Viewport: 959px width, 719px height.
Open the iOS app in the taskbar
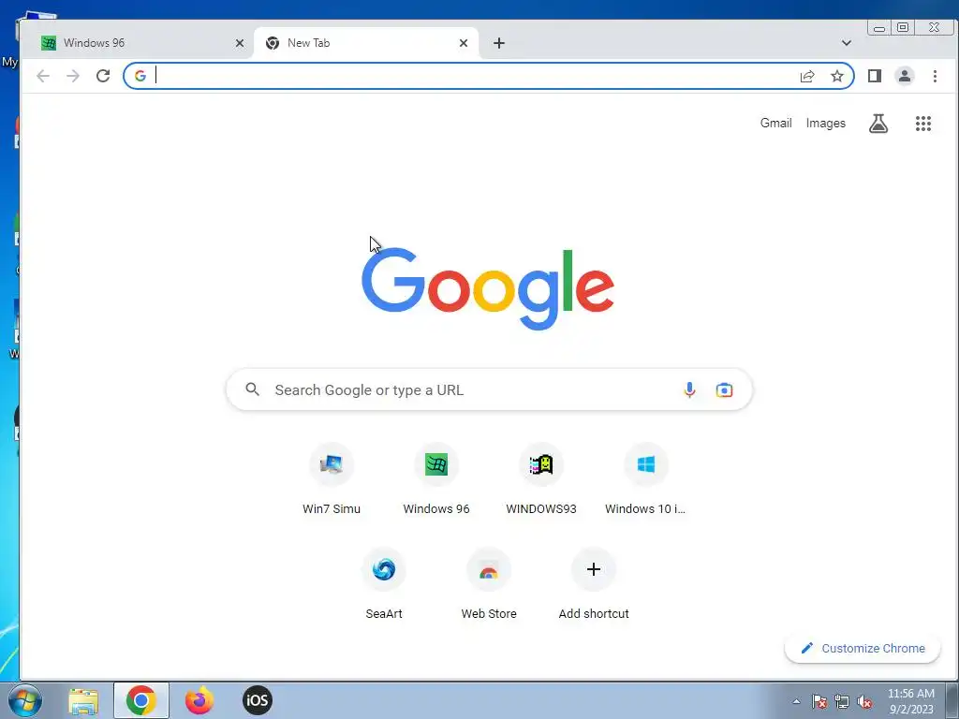pos(258,700)
